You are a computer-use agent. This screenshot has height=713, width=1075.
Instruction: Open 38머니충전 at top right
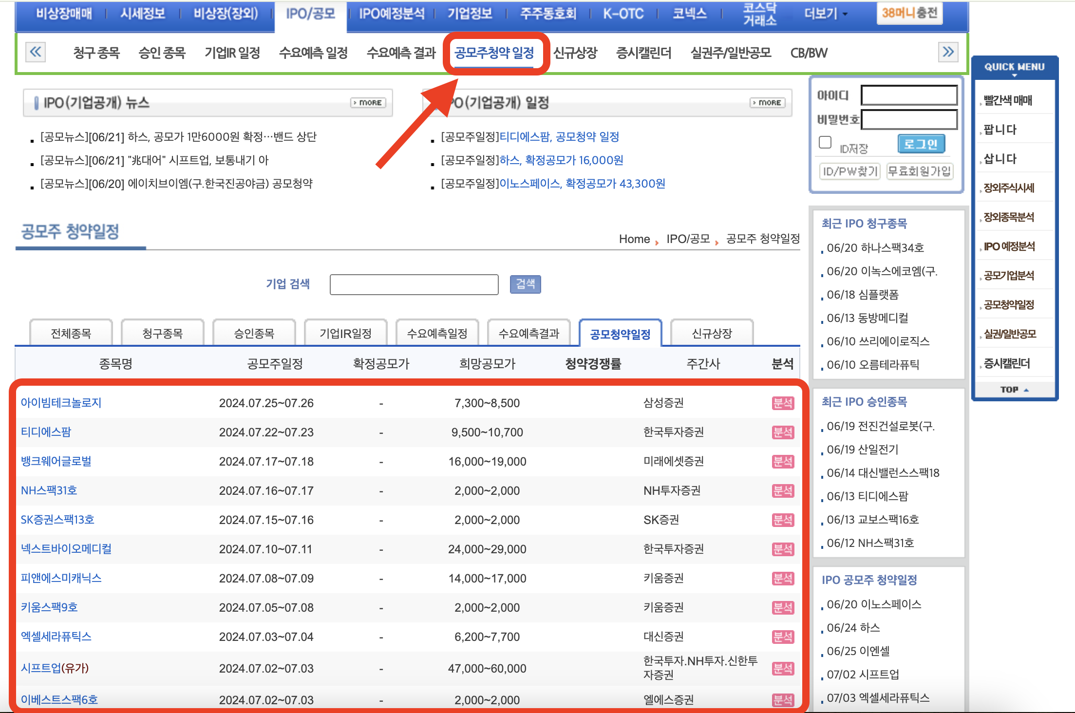908,14
